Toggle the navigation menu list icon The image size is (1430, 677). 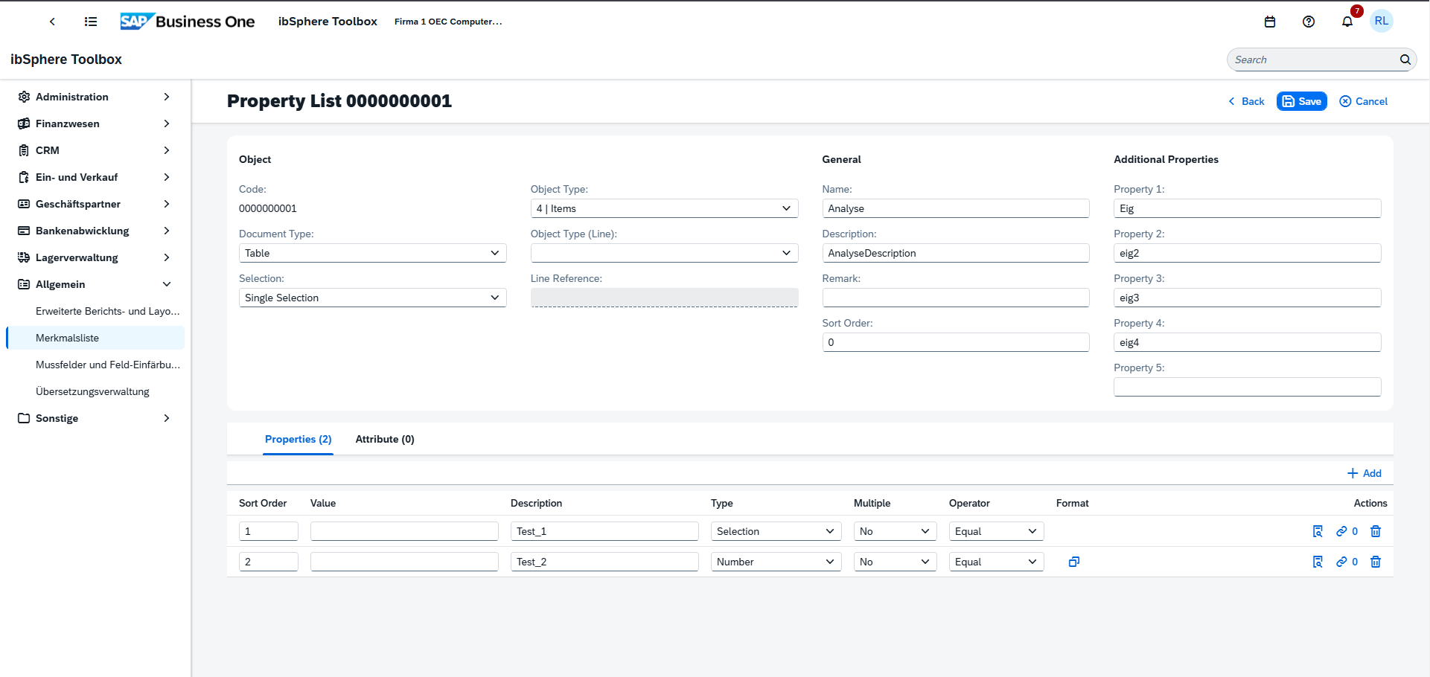pyautogui.click(x=91, y=22)
